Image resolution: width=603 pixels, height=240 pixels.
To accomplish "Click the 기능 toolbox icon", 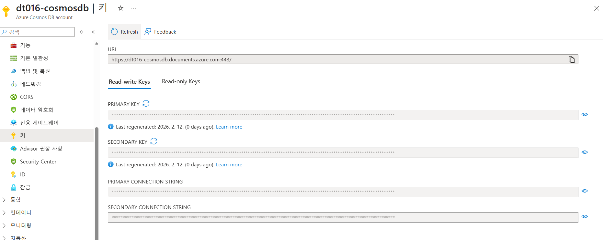I will (x=14, y=45).
